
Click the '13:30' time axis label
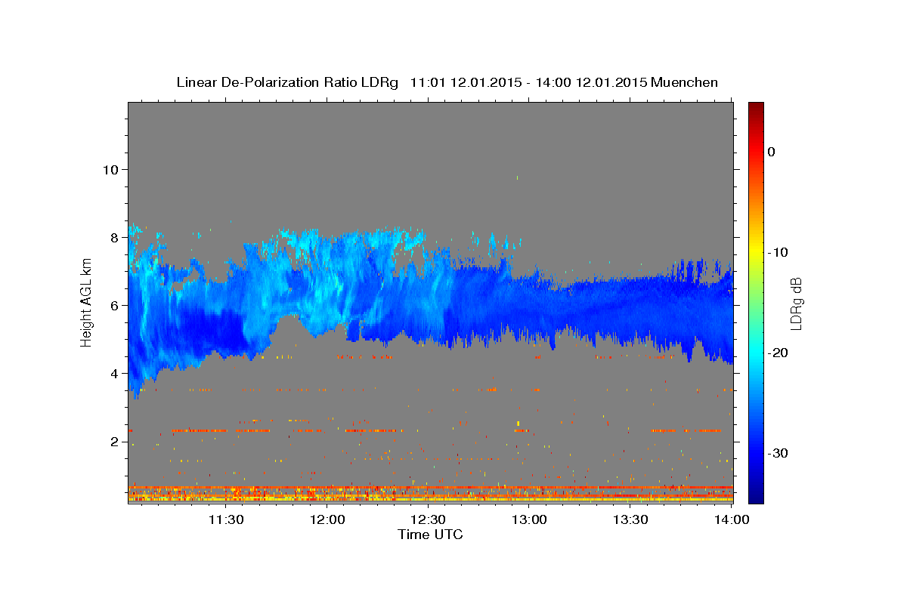[630, 519]
